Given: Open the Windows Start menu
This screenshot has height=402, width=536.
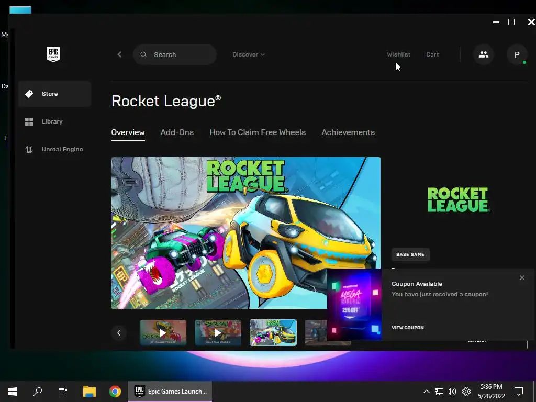Looking at the screenshot, I should click(x=13, y=392).
